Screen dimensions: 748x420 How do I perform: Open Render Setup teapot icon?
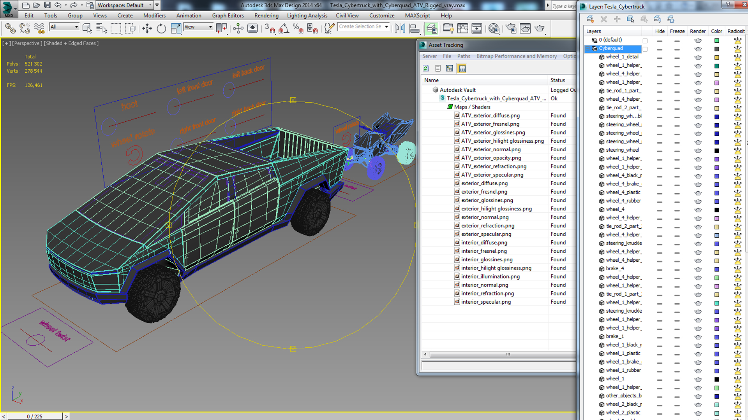click(511, 28)
